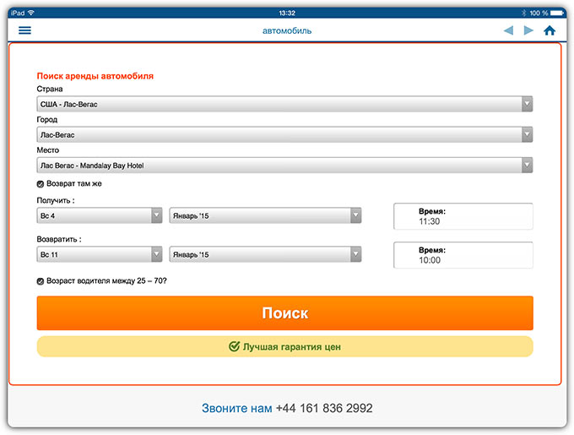Viewport: 574px width, 435px height.
Task: Toggle driver age 25 – 70 checkbox
Action: 41,281
